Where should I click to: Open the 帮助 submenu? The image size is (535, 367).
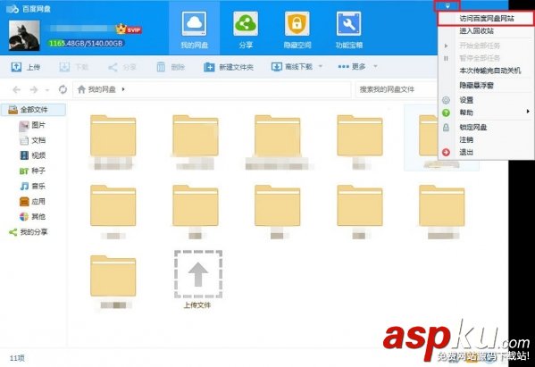click(486, 113)
